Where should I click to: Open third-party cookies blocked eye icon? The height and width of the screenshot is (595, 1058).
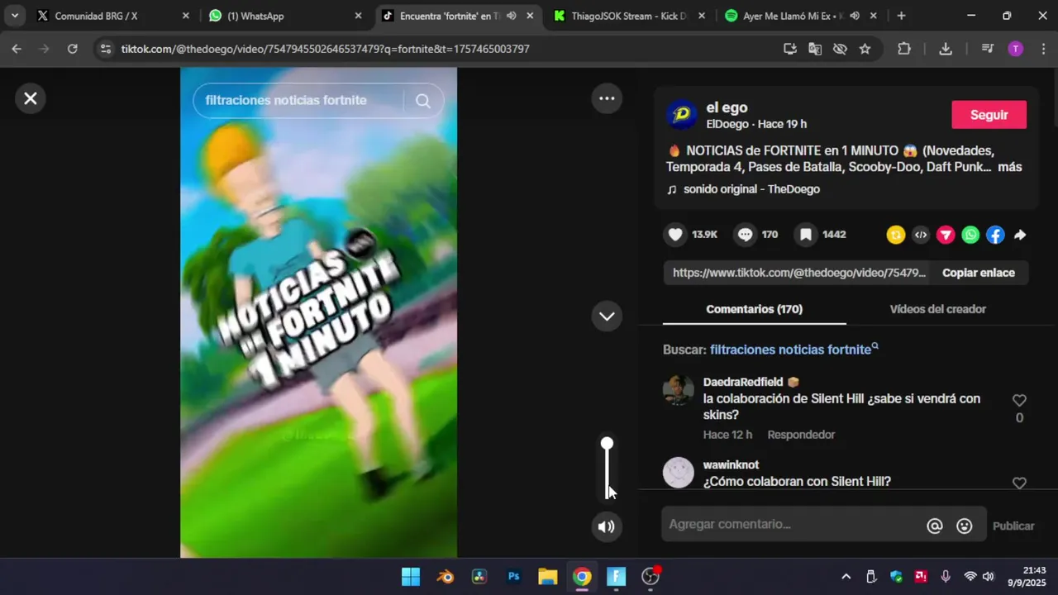(x=840, y=49)
